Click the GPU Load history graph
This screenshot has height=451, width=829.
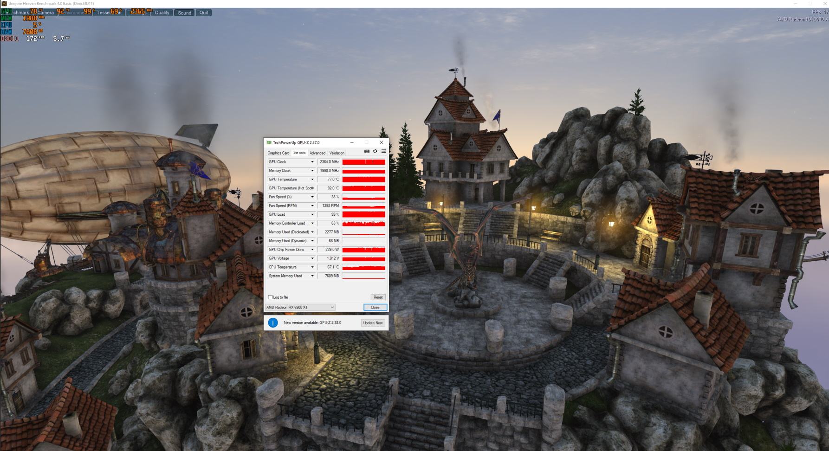click(x=364, y=214)
